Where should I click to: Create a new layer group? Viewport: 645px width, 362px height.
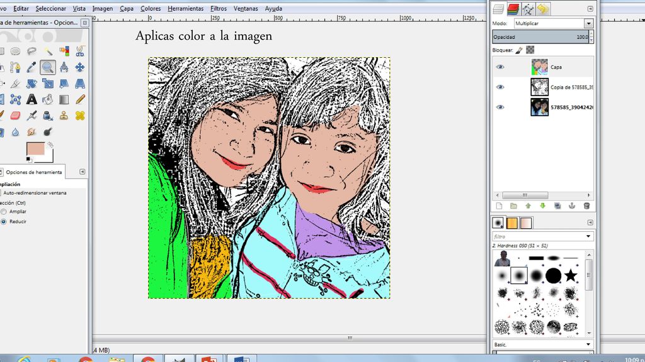[513, 206]
